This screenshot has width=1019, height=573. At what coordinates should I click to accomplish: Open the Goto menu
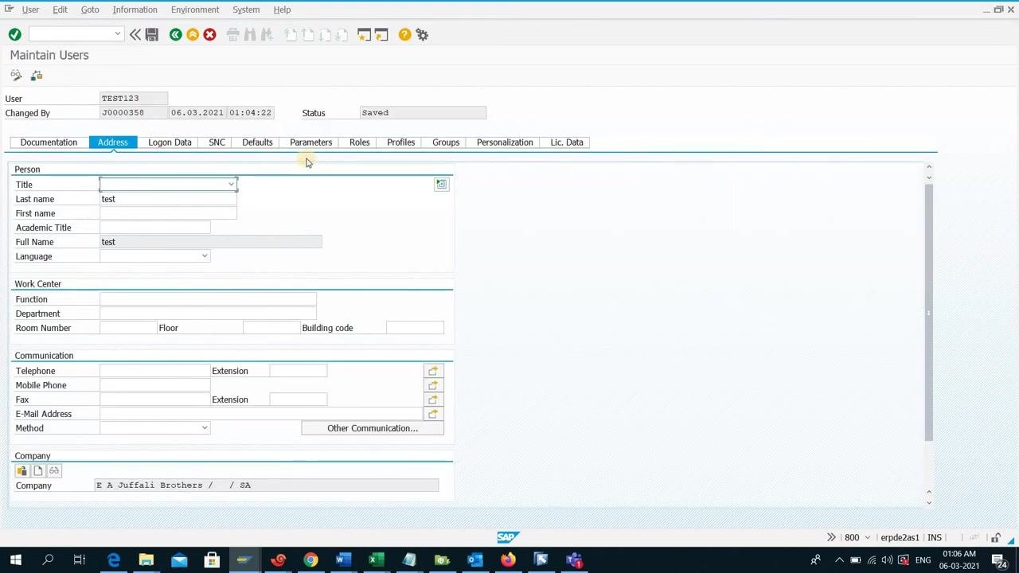coord(90,10)
